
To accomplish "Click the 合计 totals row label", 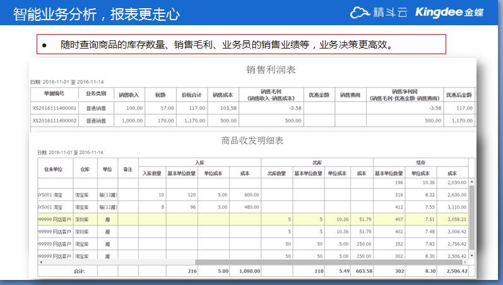I will (x=79, y=271).
